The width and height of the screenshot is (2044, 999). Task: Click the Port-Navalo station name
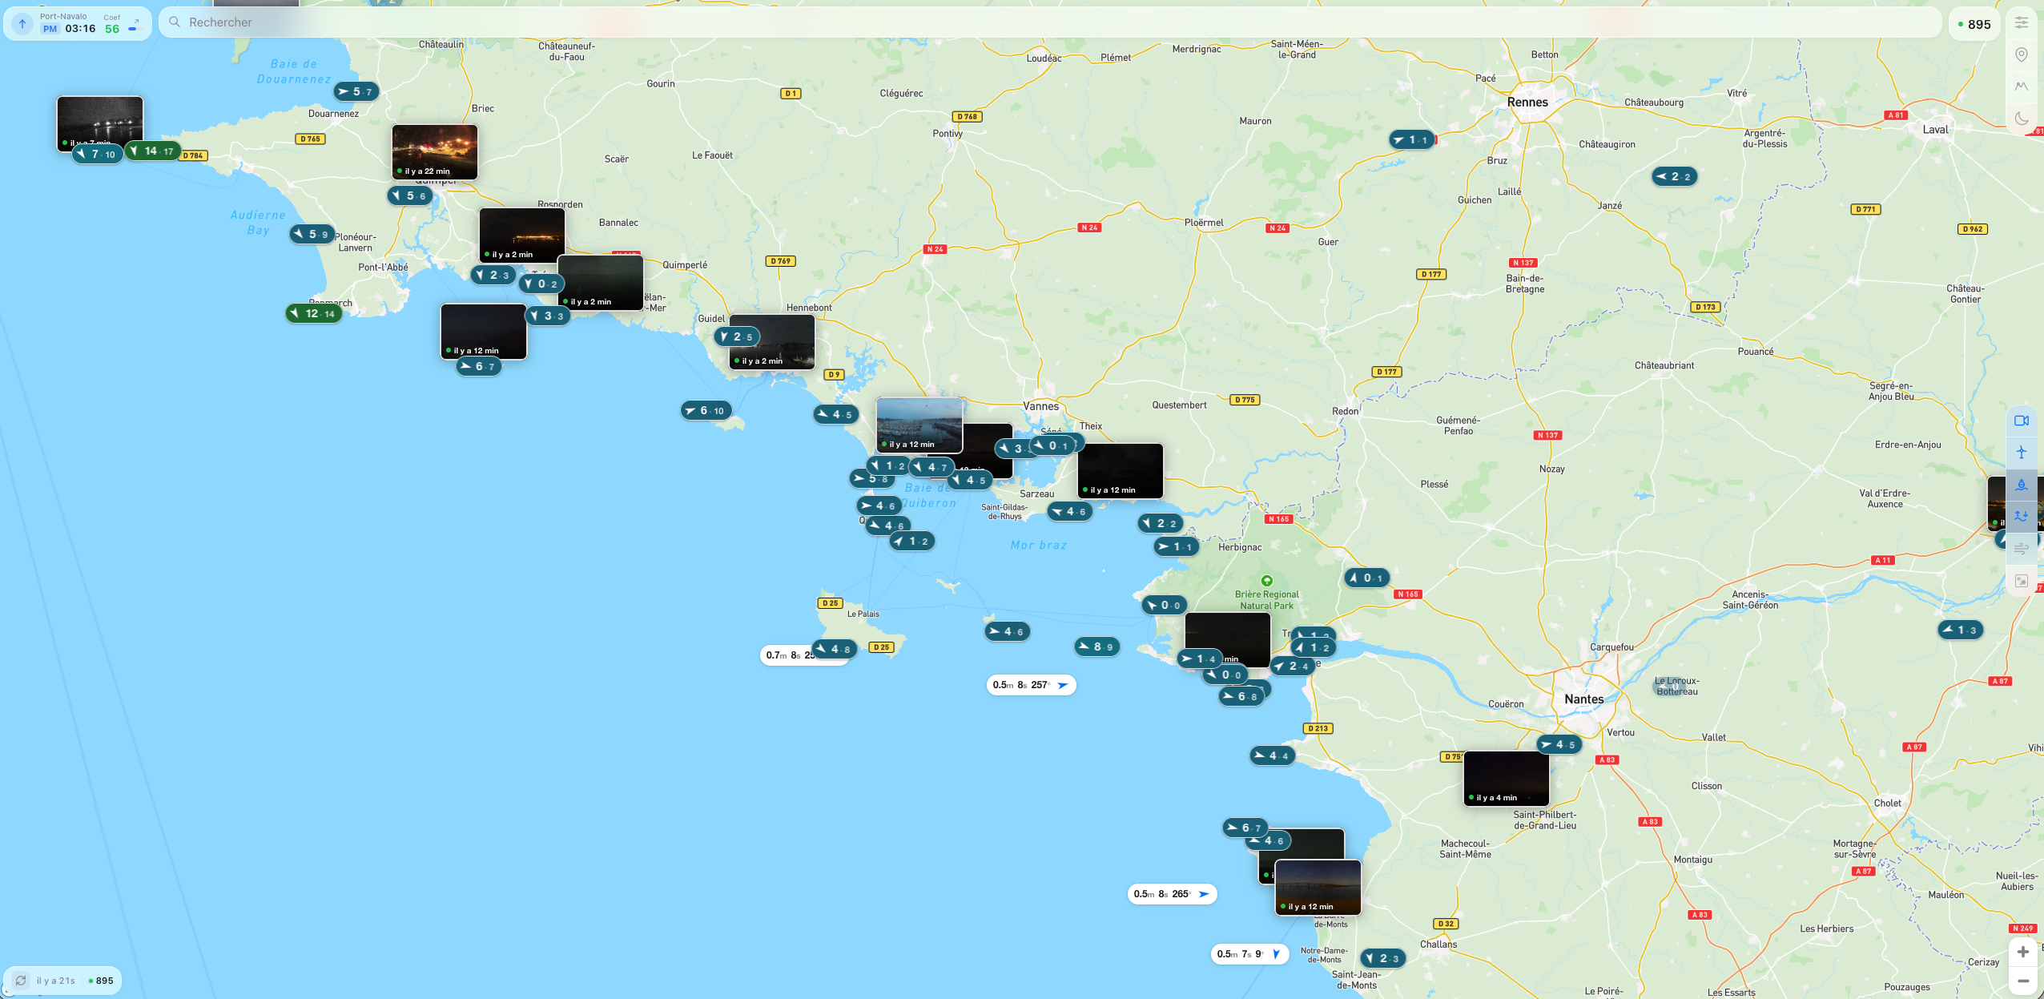point(64,15)
